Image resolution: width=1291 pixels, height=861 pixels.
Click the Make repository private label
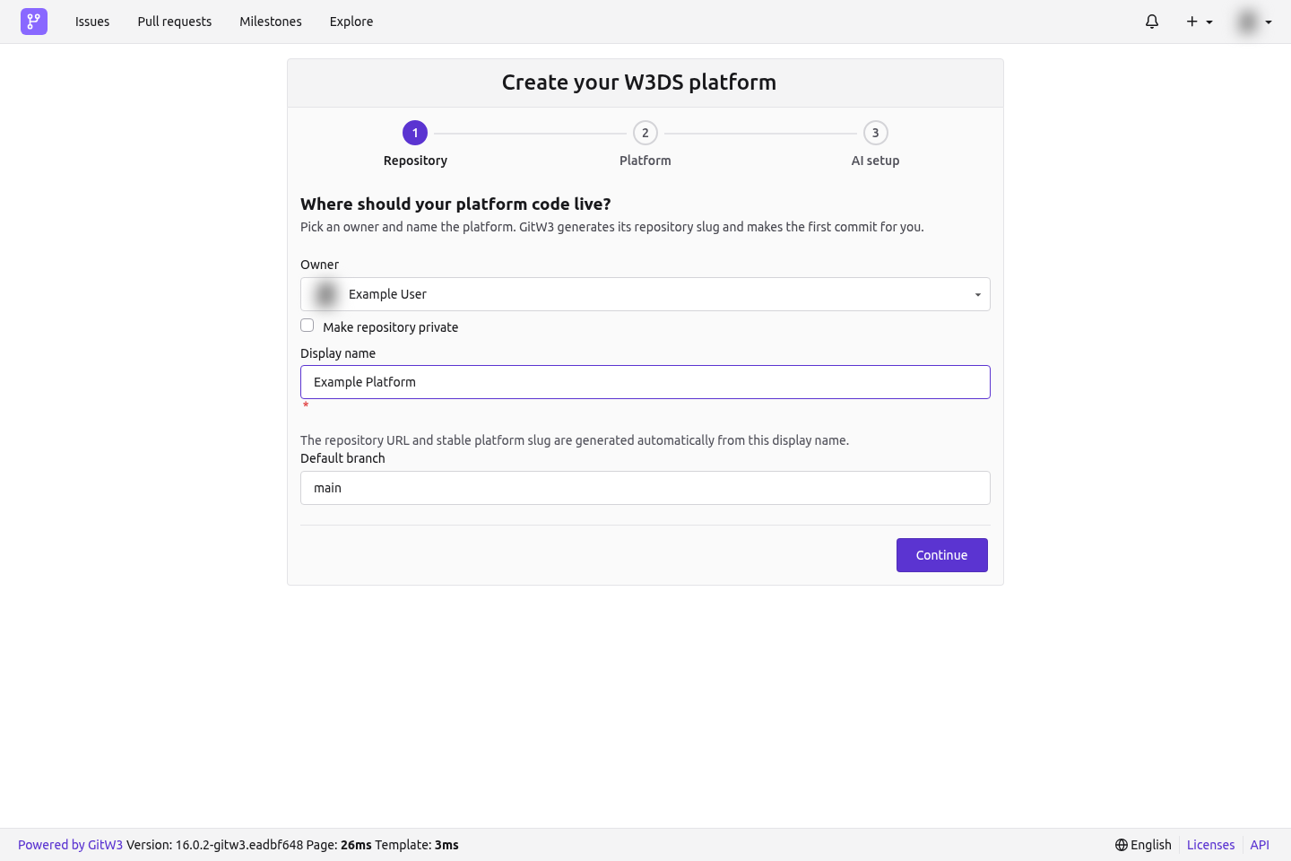391,327
